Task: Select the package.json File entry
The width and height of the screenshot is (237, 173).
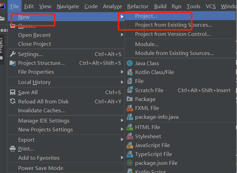Action: [x=156, y=163]
